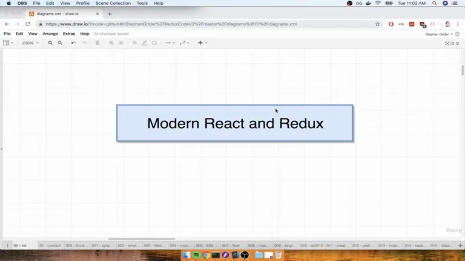Switch to the 011 - creat... page tab
The width and height of the screenshot is (465, 261).
337,245
